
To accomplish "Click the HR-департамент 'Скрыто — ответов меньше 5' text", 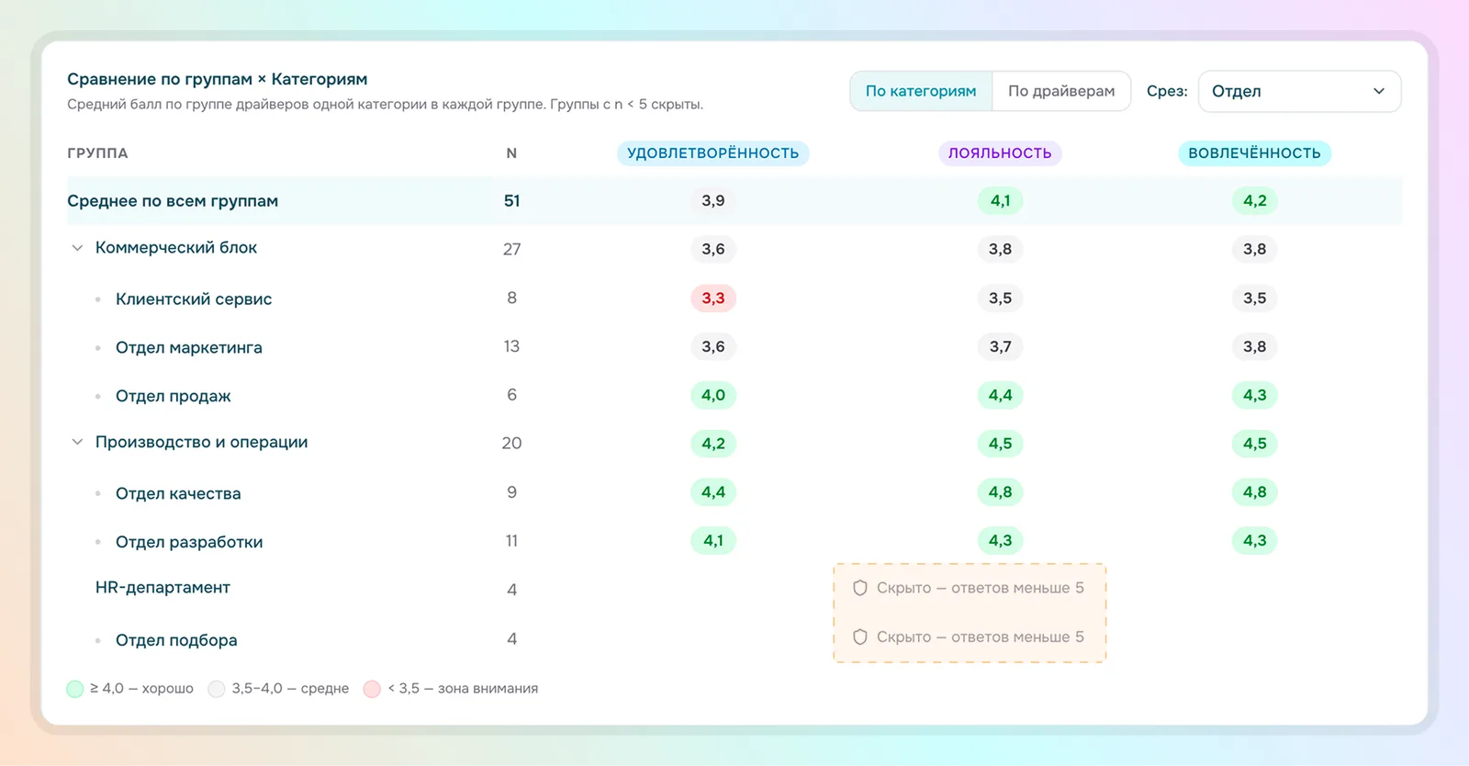I will click(x=980, y=588).
